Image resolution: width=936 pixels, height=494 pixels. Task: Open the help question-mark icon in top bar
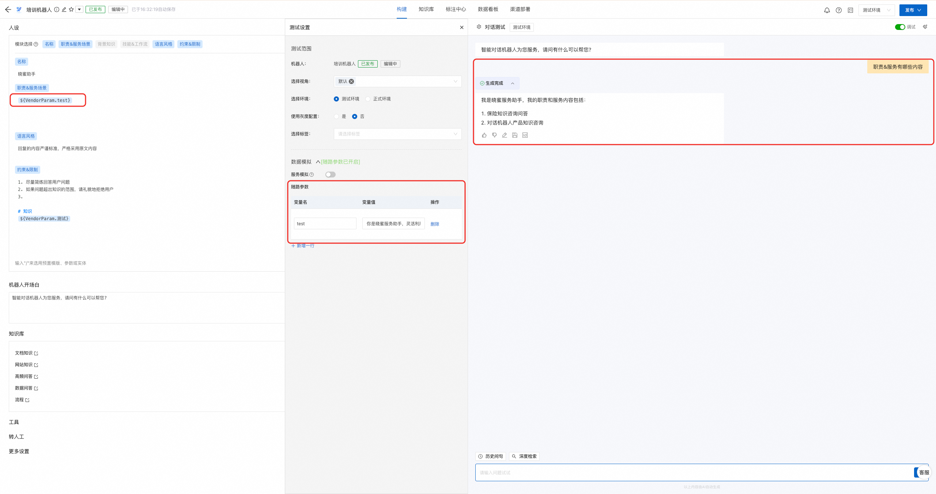pyautogui.click(x=839, y=10)
